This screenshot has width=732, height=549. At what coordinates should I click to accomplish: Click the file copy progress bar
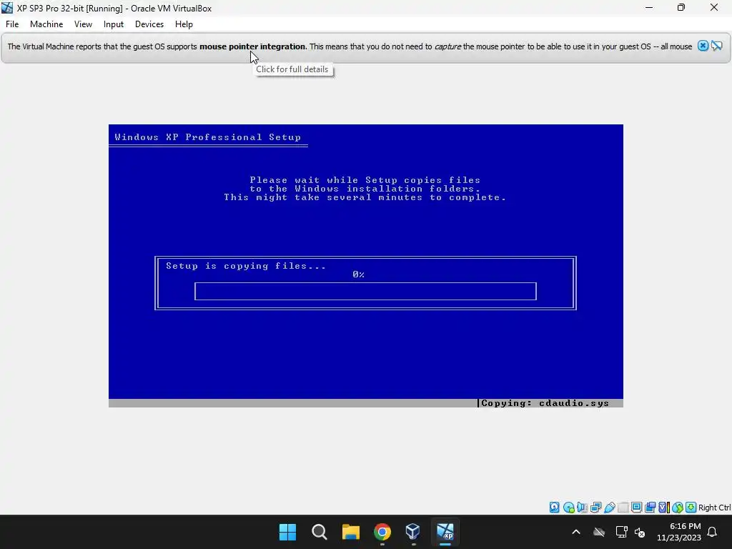pyautogui.click(x=365, y=292)
